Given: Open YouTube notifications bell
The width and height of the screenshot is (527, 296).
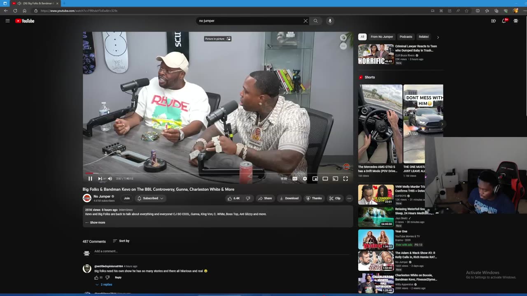Looking at the screenshot, I should [x=504, y=21].
